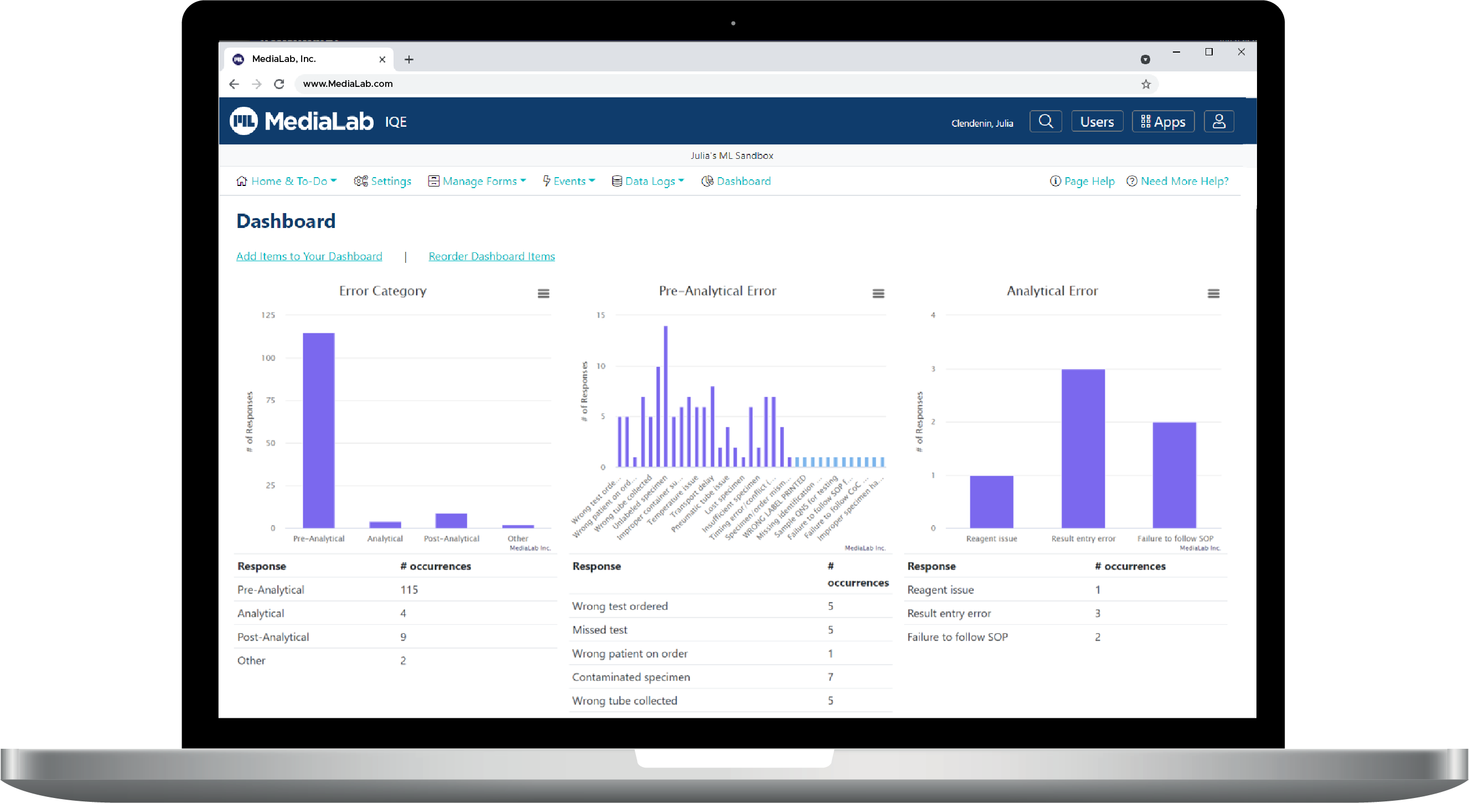The height and width of the screenshot is (803, 1469).
Task: Click the browser back arrow
Action: [234, 84]
